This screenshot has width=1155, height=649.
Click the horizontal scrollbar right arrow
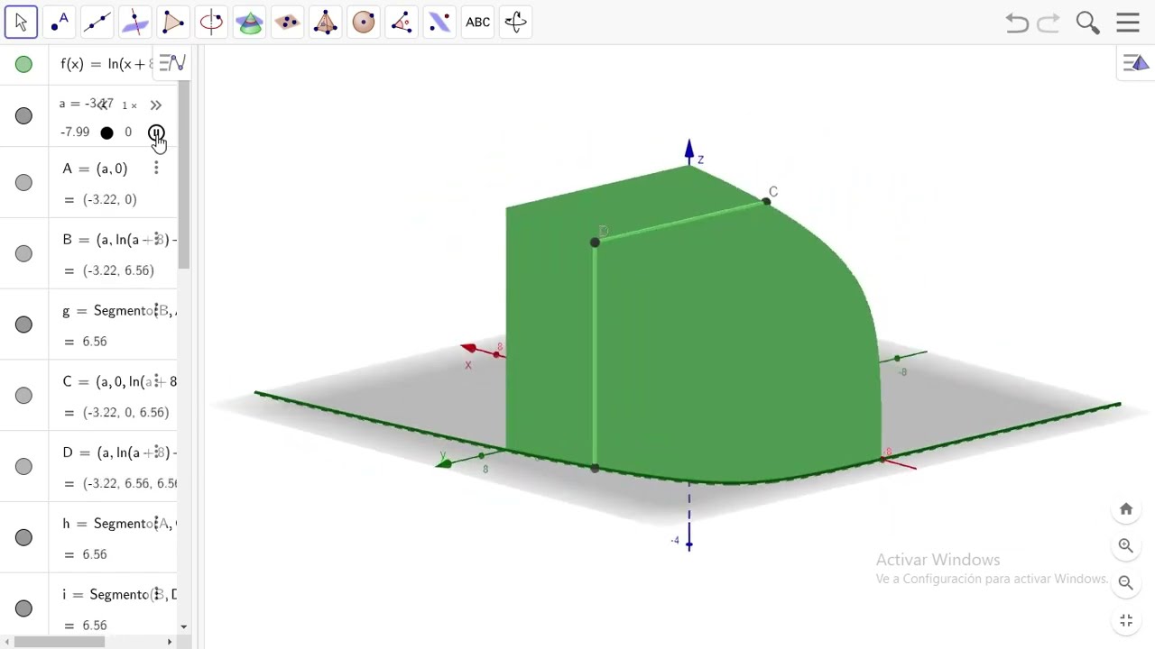coord(170,642)
